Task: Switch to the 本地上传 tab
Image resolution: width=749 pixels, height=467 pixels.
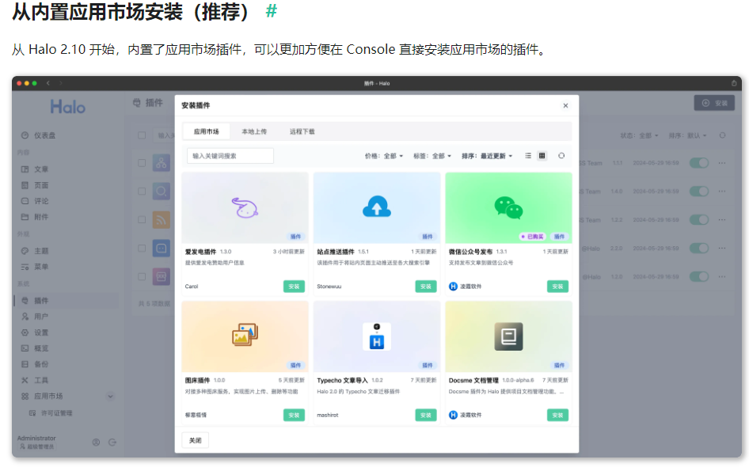Action: coord(254,131)
